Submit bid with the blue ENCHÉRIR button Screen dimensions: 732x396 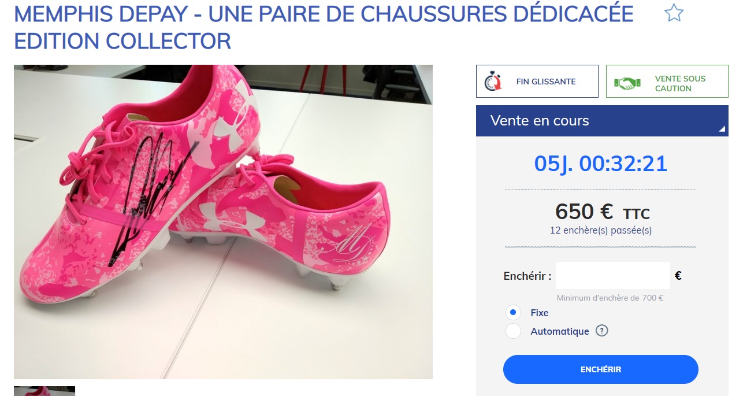601,369
